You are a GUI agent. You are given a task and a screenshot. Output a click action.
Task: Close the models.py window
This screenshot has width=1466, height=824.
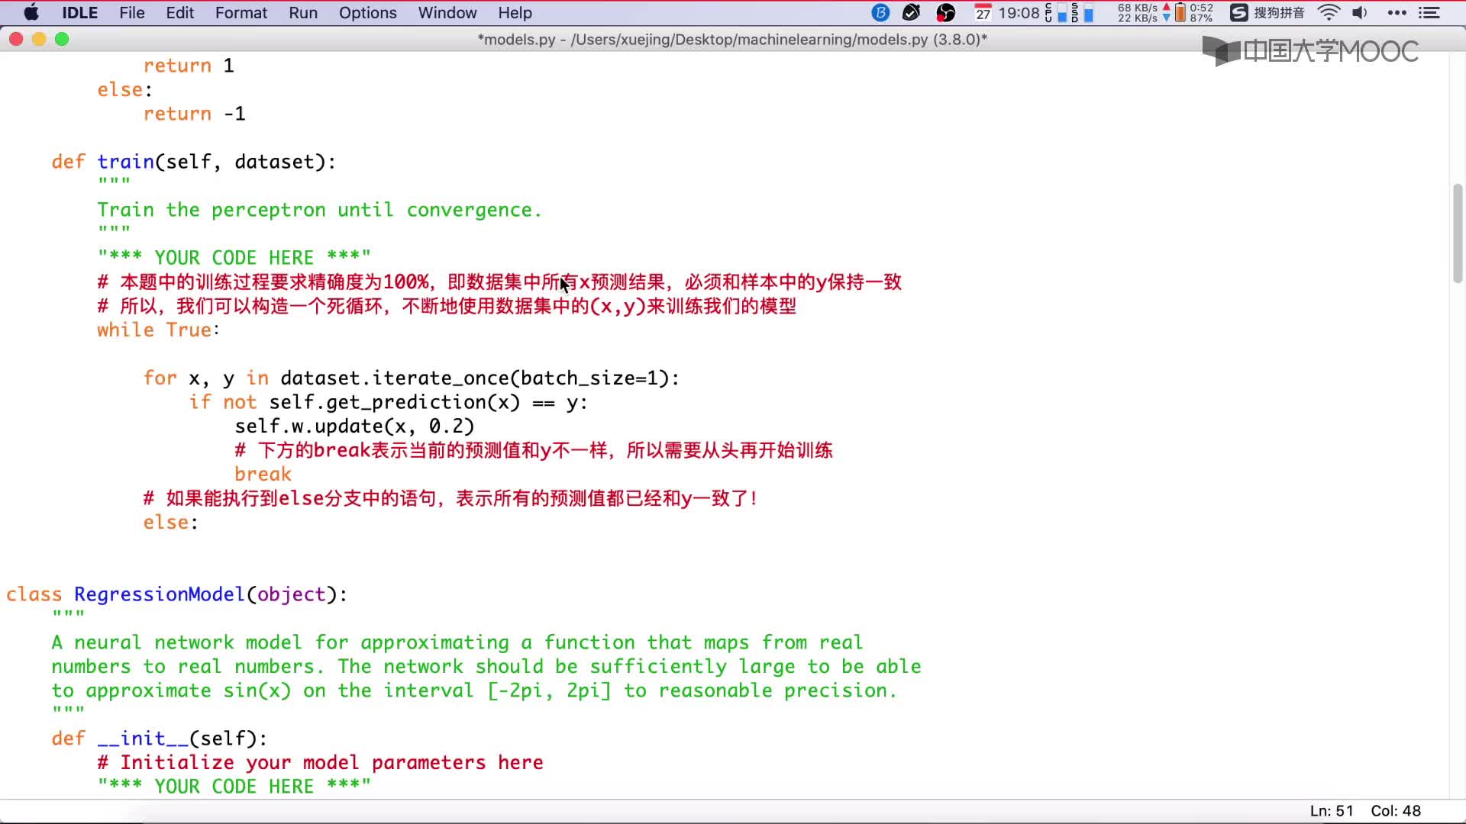[16, 39]
